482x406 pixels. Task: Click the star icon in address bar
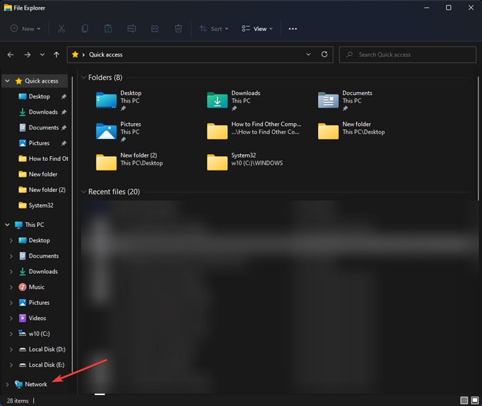75,54
